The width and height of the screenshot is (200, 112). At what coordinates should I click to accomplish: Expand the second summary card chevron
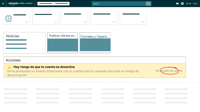coord(56,22)
